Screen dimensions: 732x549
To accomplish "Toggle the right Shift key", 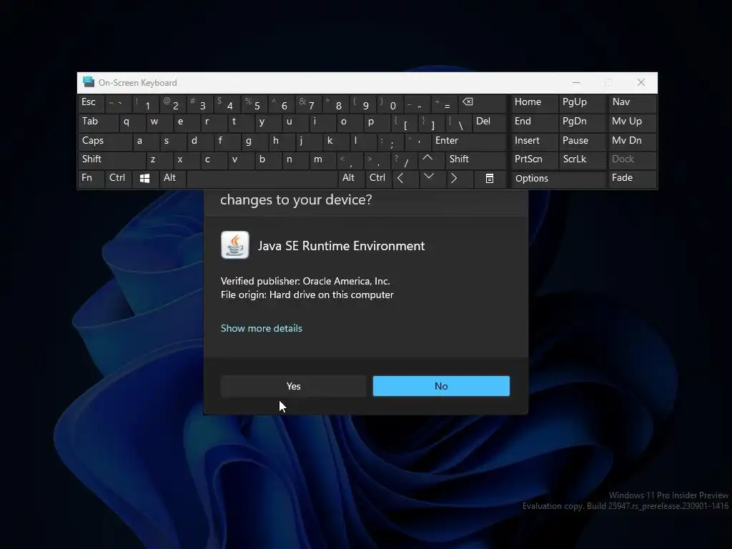I will coord(476,159).
